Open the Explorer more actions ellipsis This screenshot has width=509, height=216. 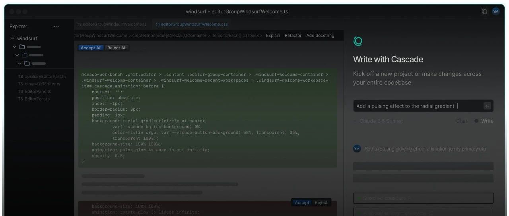[x=56, y=27]
